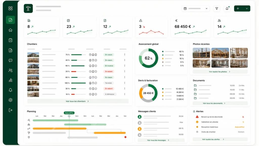Open the first recent photo thumbnail

point(201,53)
